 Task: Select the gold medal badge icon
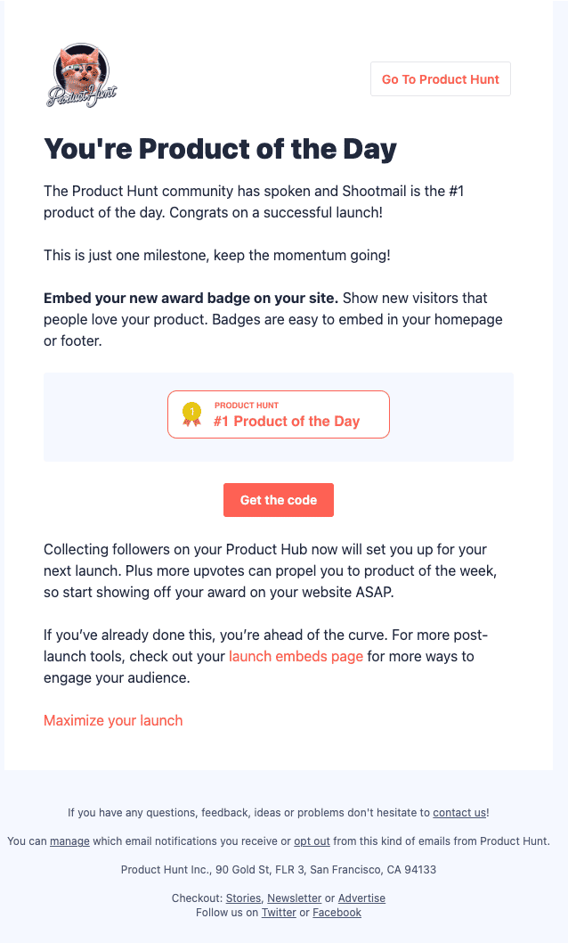click(190, 413)
